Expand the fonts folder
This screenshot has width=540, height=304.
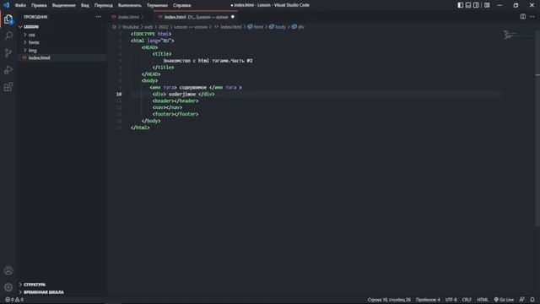(x=34, y=42)
